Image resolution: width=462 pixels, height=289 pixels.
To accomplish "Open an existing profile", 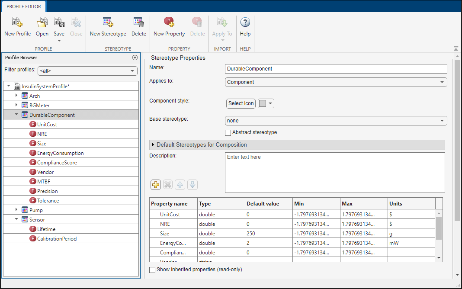I will point(42,26).
